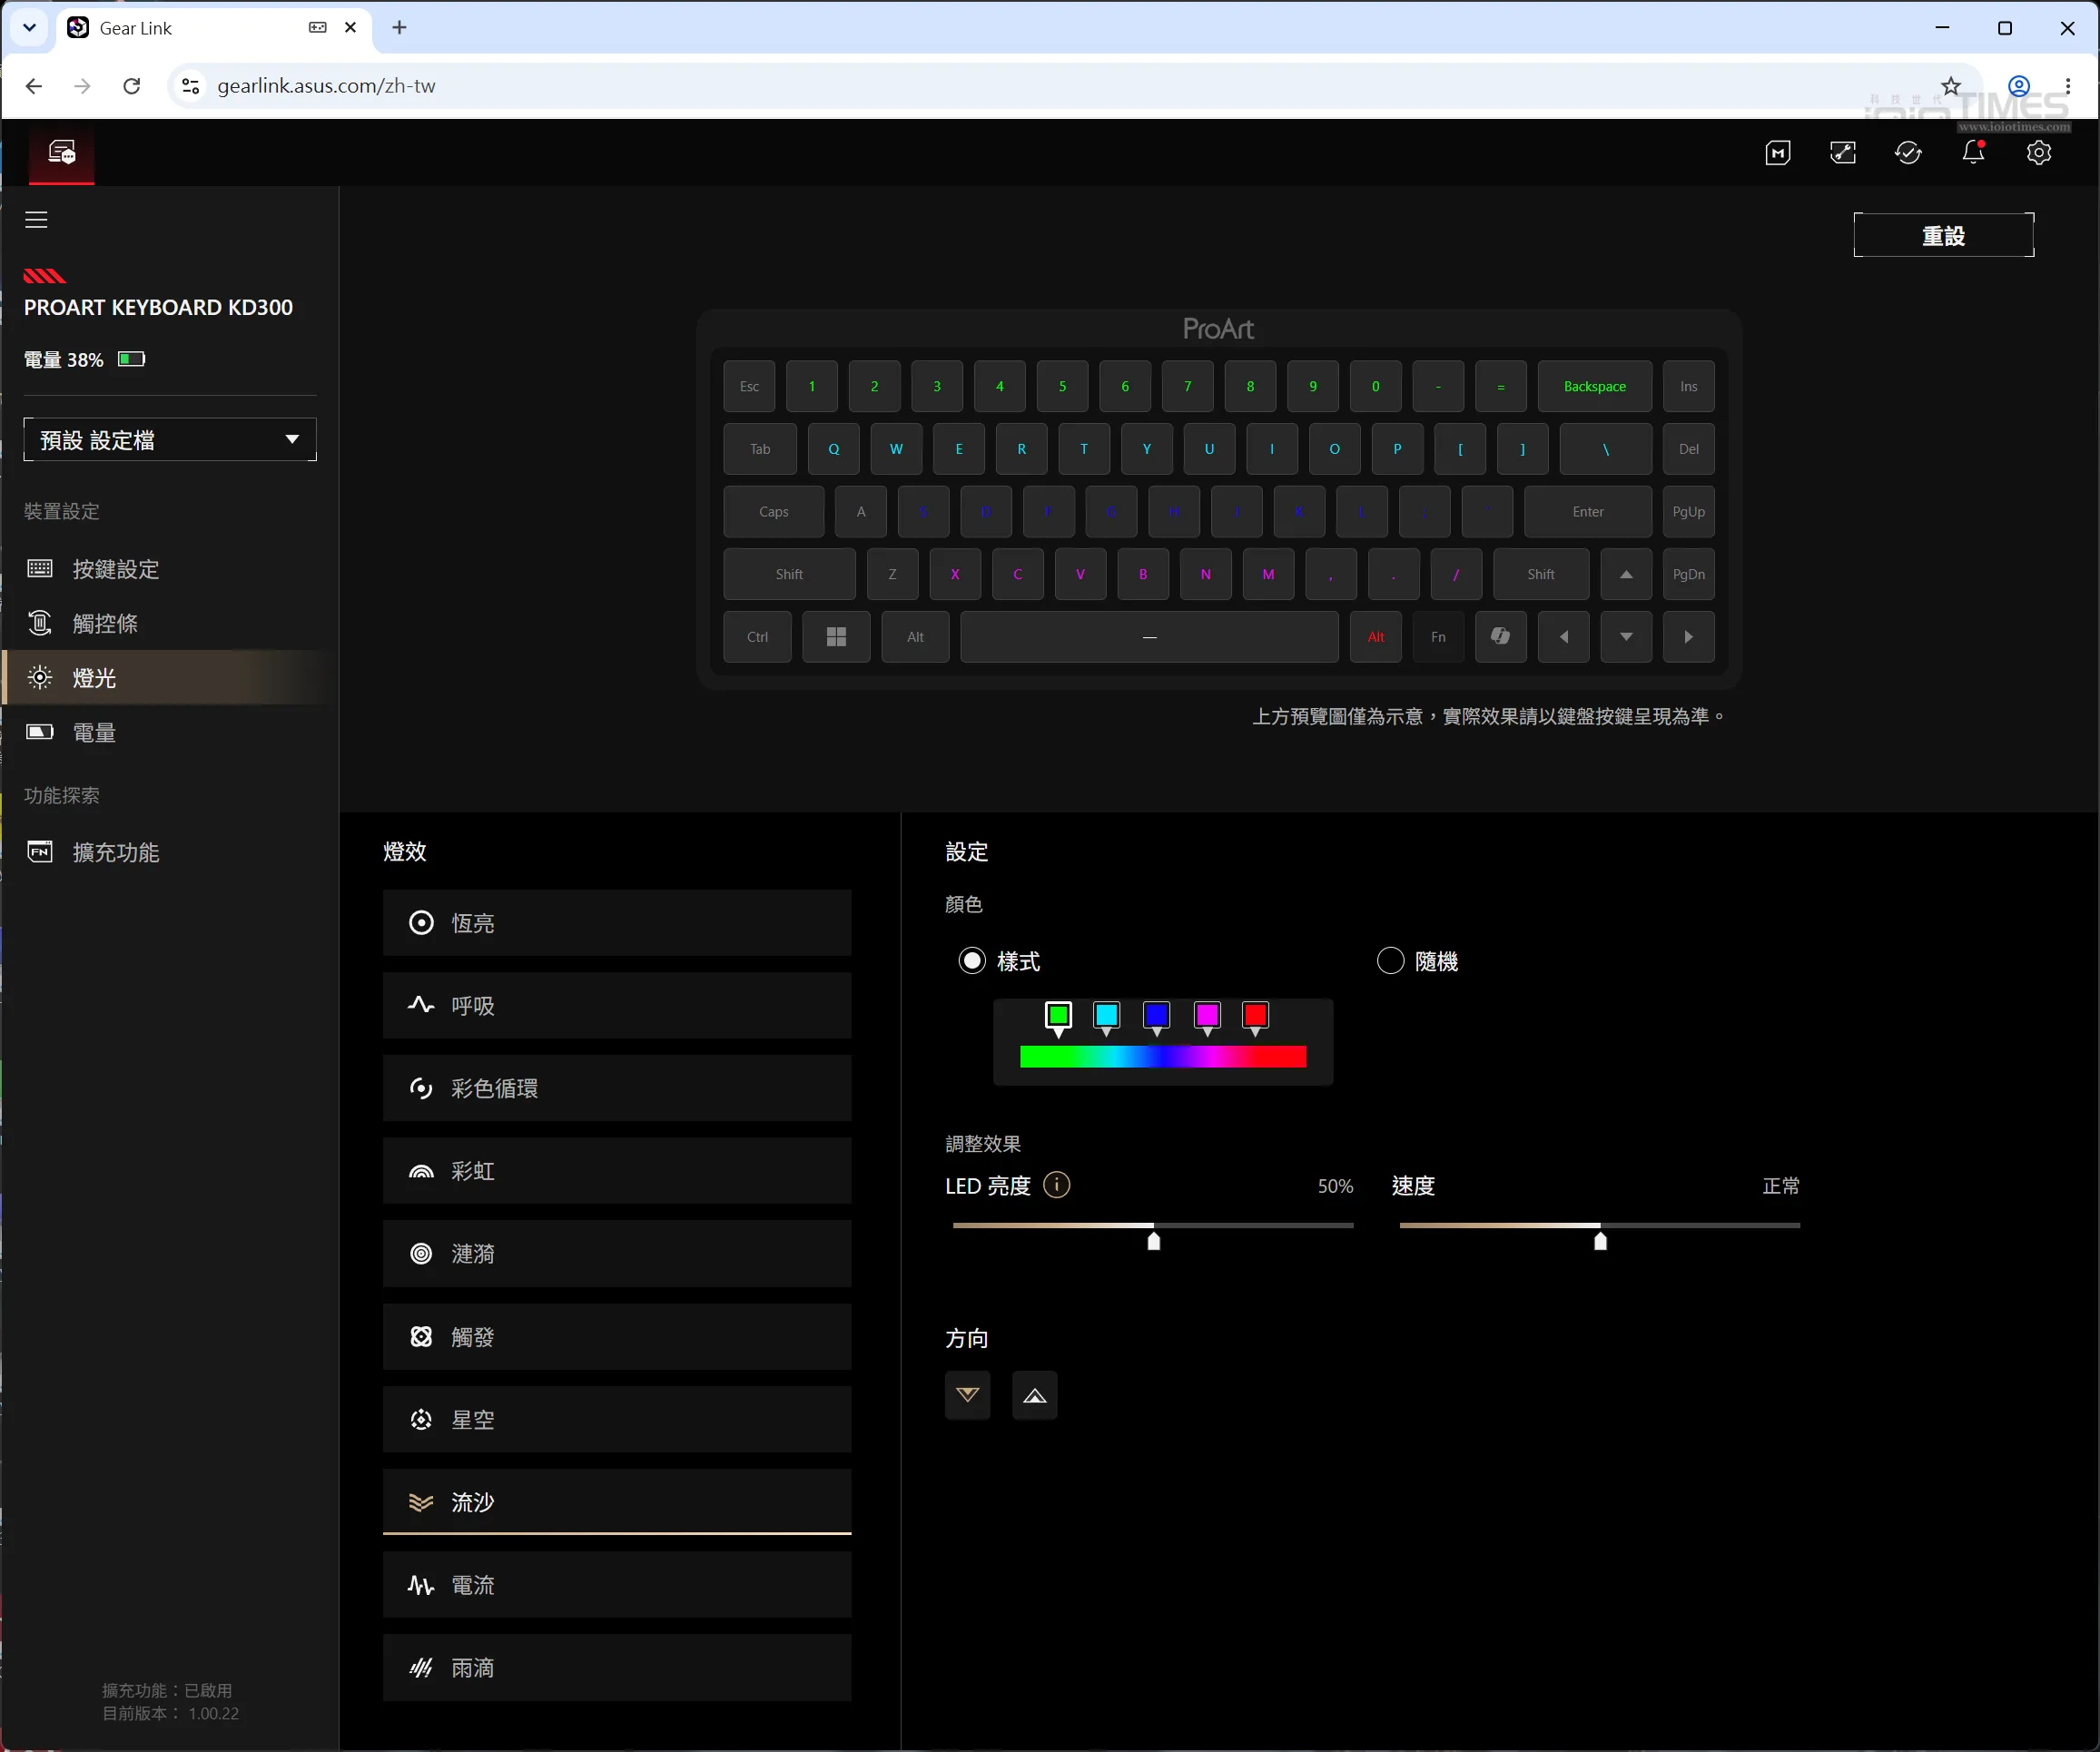Screen dimensions: 2100x1752
Task: Click the icon right of the macro icon
Action: click(x=1843, y=153)
